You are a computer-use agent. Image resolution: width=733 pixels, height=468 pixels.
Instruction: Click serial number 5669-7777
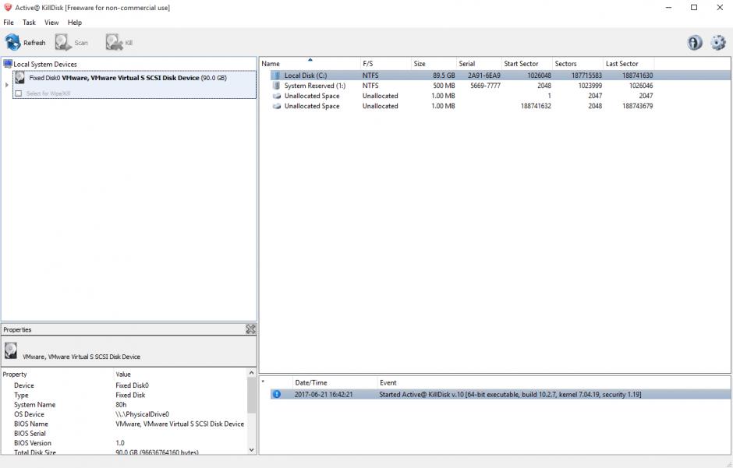click(x=485, y=86)
